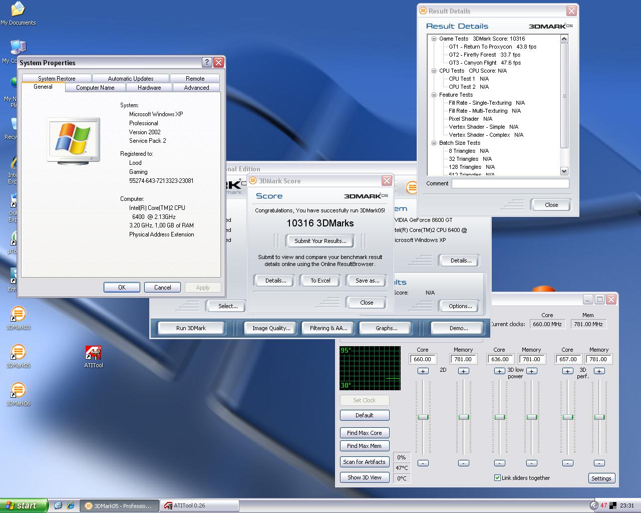This screenshot has width=641, height=513.
Task: Click the help question mark in System Properties
Action: tap(207, 62)
